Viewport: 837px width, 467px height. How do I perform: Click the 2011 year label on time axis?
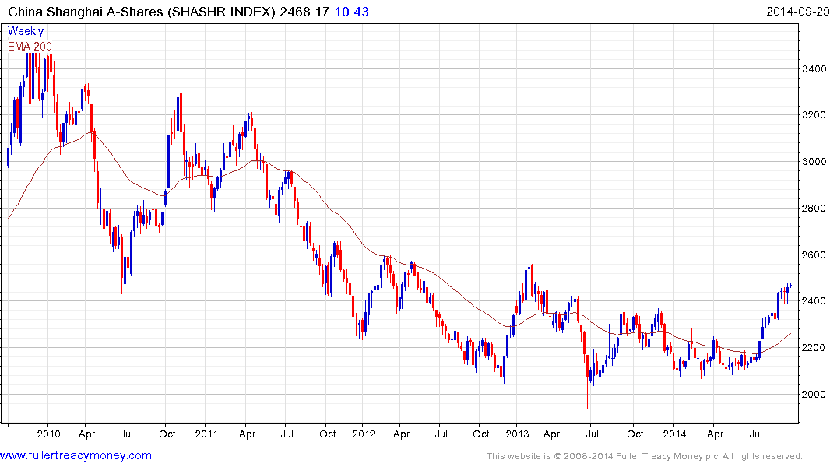[206, 434]
